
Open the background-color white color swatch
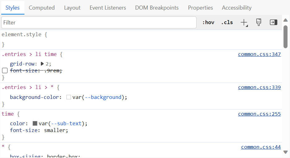click(69, 97)
